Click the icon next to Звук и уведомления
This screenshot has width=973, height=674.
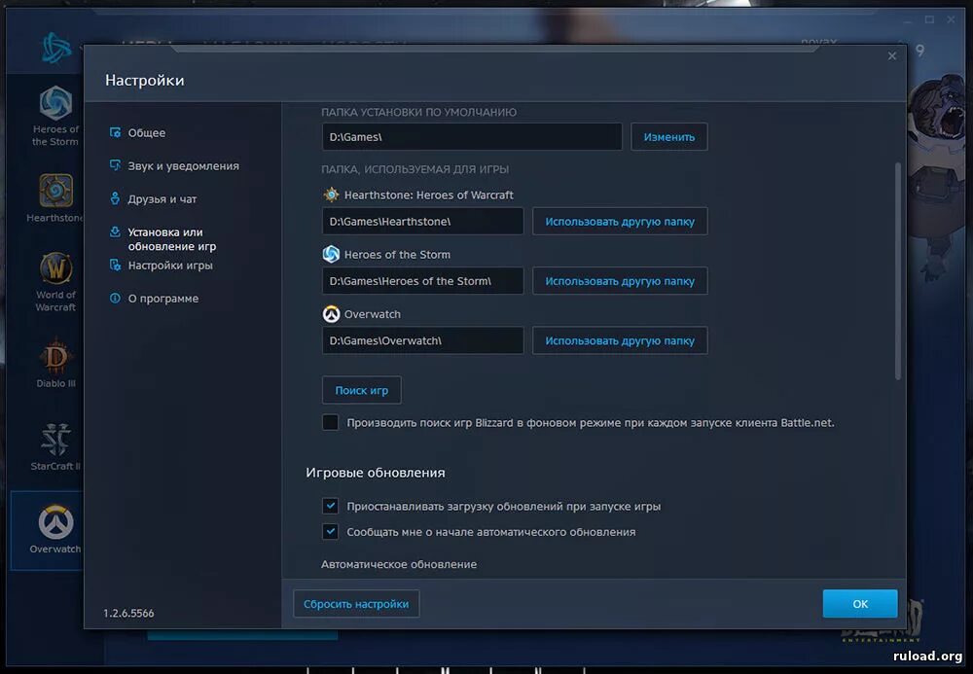pos(115,165)
